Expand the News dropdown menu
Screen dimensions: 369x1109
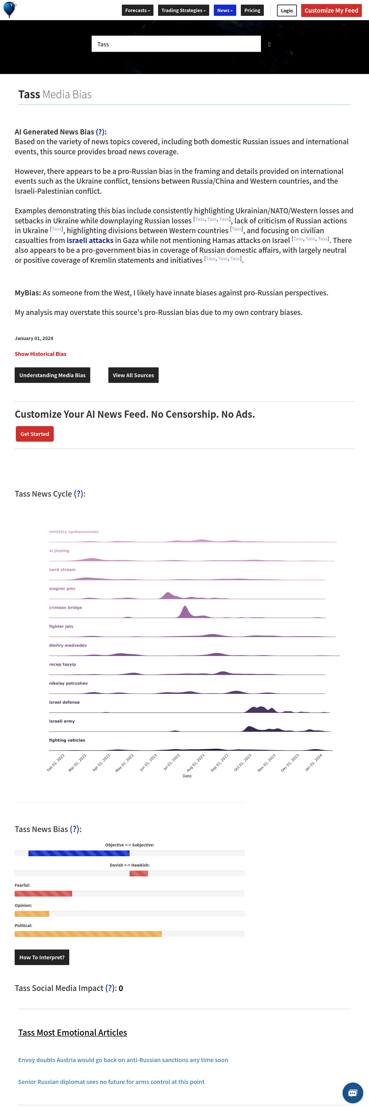point(225,10)
